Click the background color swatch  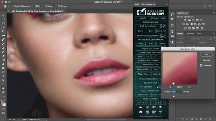point(4,105)
